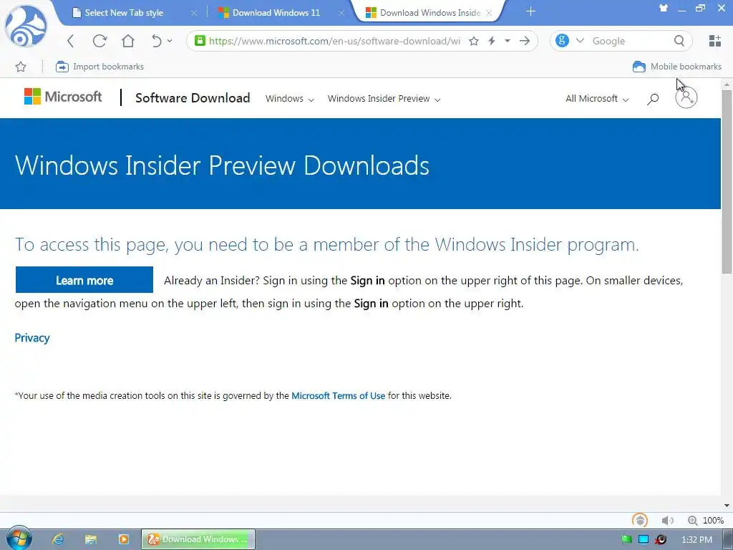Click the zoom magnifier status icon
This screenshot has height=550, width=733.
click(693, 521)
